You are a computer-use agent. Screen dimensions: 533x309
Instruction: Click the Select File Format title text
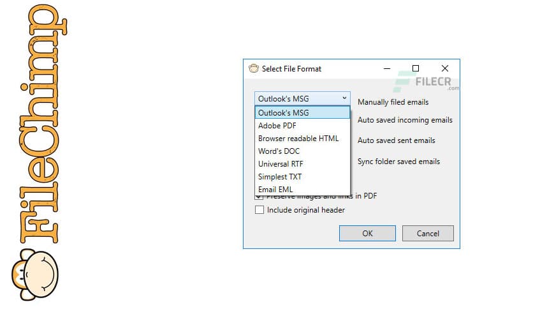[291, 69]
